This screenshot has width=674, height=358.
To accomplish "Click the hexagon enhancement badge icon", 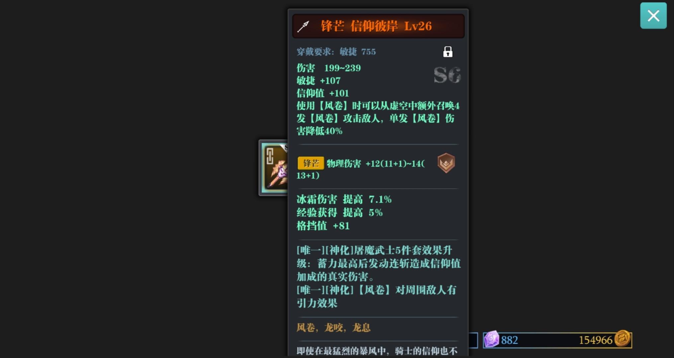I will [x=446, y=163].
